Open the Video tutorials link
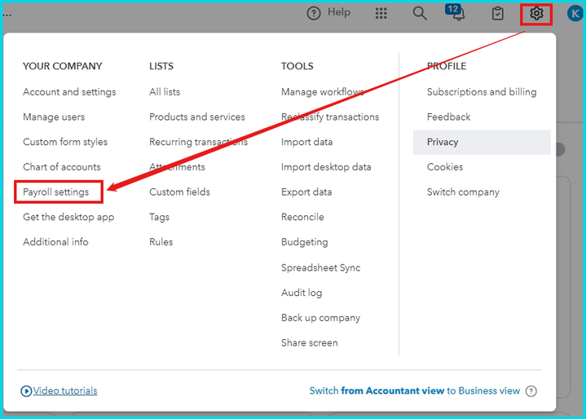This screenshot has width=586, height=419. click(x=65, y=391)
